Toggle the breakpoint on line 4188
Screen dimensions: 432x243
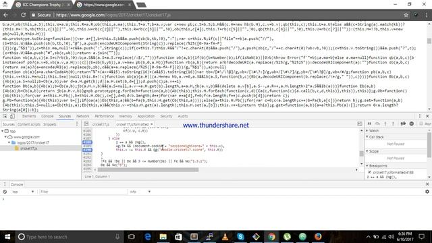coord(87,142)
